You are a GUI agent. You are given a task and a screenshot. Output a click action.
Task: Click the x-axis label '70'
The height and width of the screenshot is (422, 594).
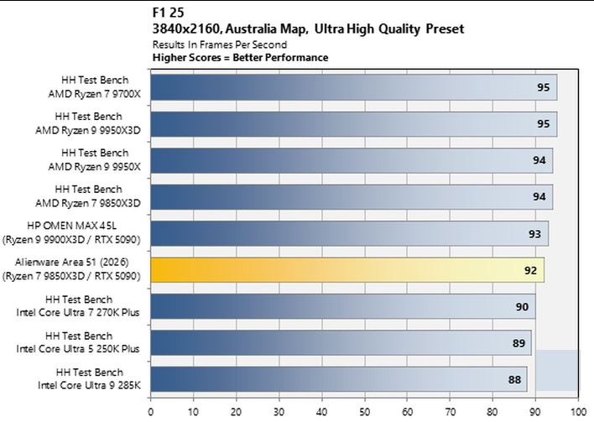(x=450, y=412)
